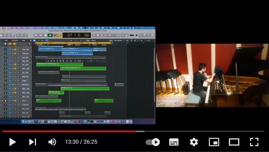This screenshot has width=269, height=152.
Task: Click the red Record button in Logic
Action: coord(55,35)
